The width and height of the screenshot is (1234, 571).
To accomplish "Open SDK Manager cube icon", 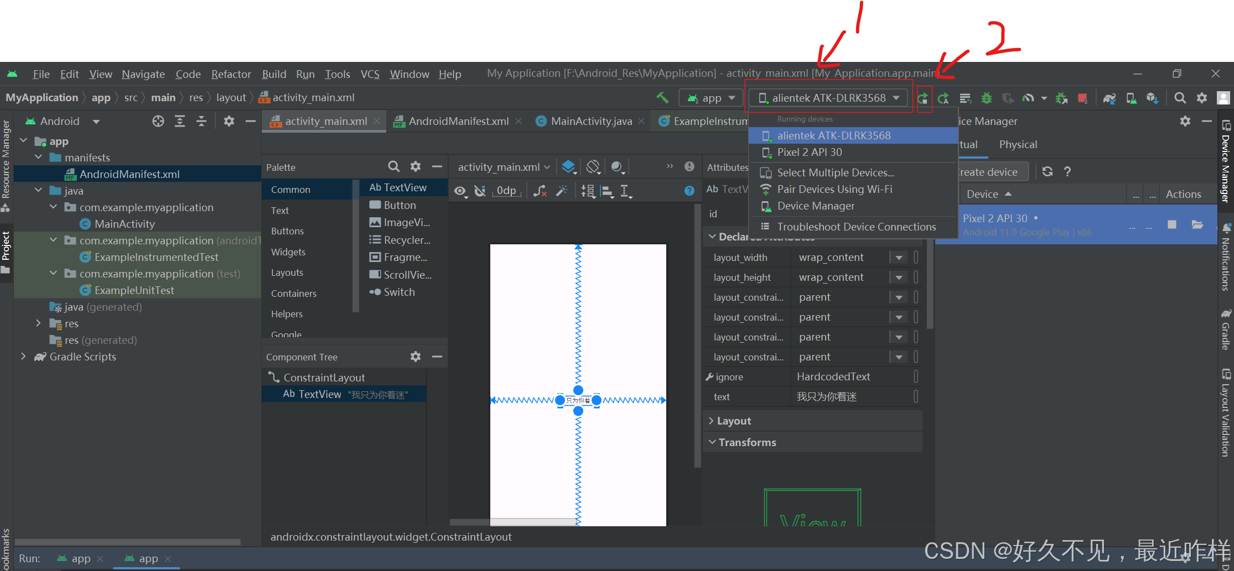I will coord(1153,98).
